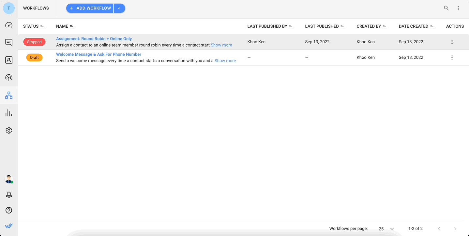Sort by Name using sort icon

click(72, 26)
